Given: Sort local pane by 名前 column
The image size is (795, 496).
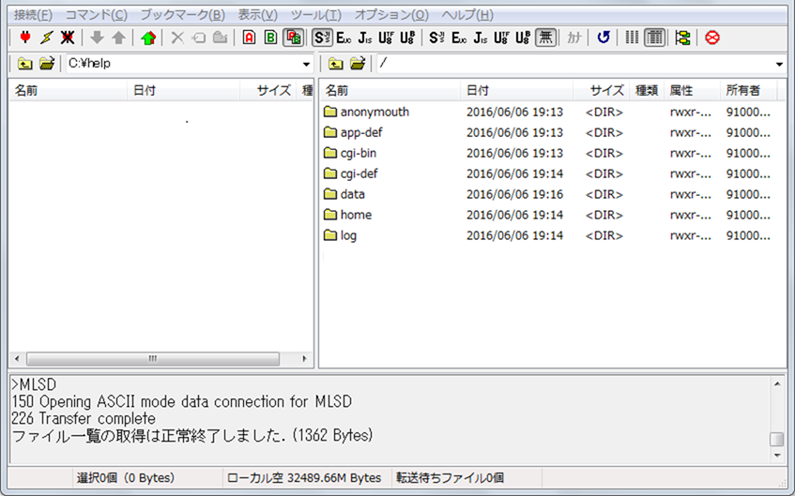Looking at the screenshot, I should point(68,91).
